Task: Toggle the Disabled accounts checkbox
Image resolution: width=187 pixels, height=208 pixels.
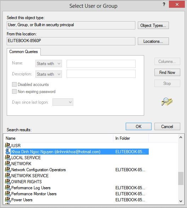Action: point(14,84)
